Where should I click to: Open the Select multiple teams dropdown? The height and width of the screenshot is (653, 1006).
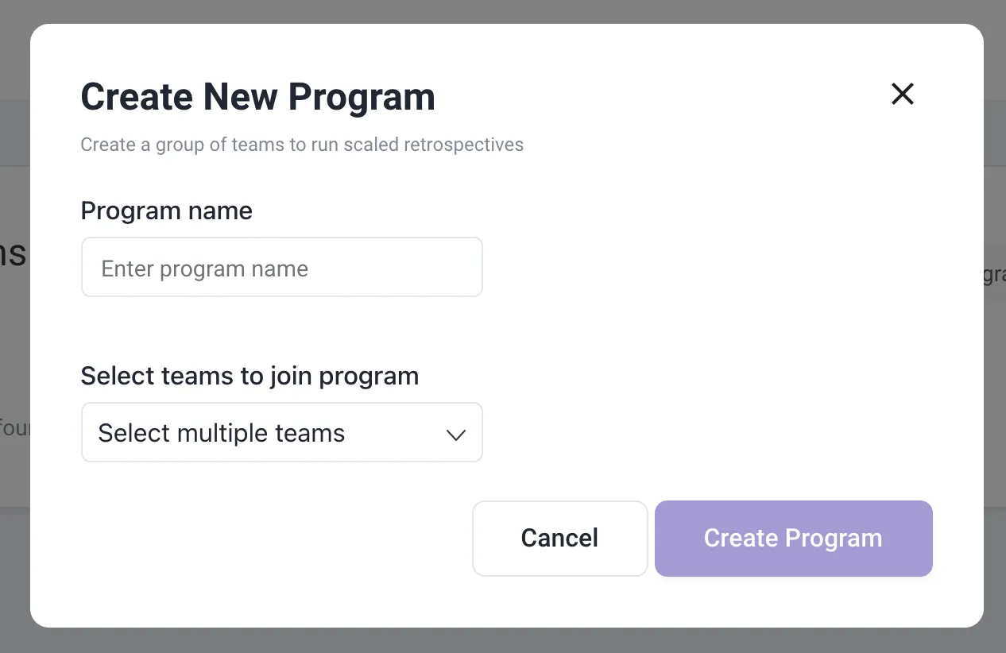[x=281, y=433]
